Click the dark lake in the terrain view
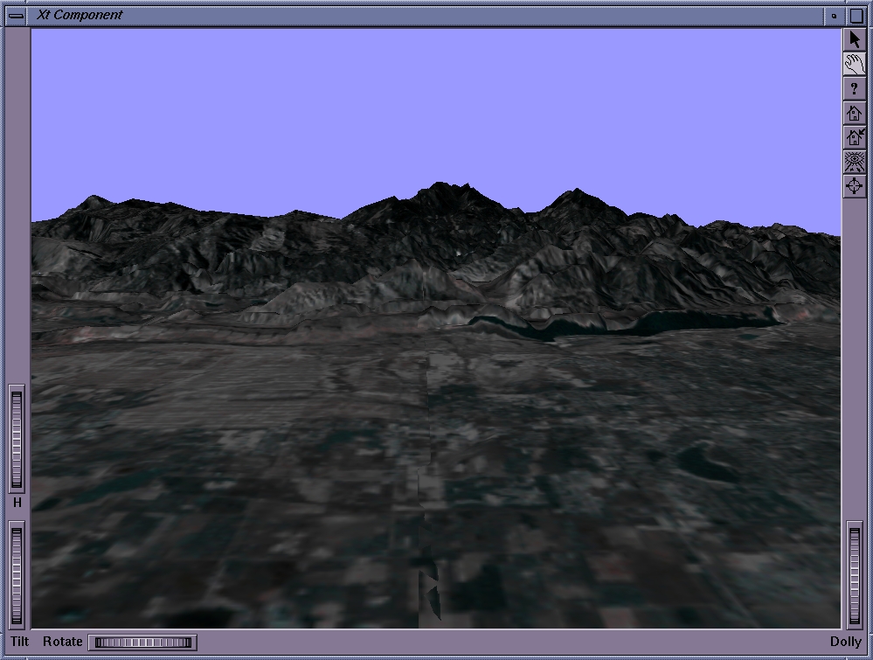 tap(657, 324)
